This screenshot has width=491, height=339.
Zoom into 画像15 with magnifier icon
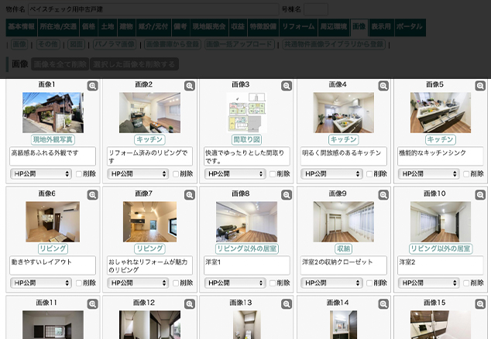coord(480,303)
